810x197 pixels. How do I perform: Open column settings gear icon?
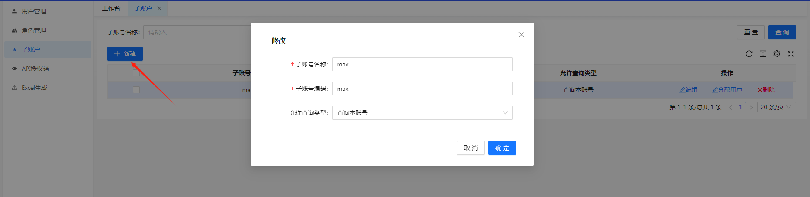pyautogui.click(x=776, y=54)
